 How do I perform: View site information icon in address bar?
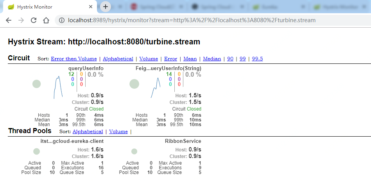[x=62, y=20]
